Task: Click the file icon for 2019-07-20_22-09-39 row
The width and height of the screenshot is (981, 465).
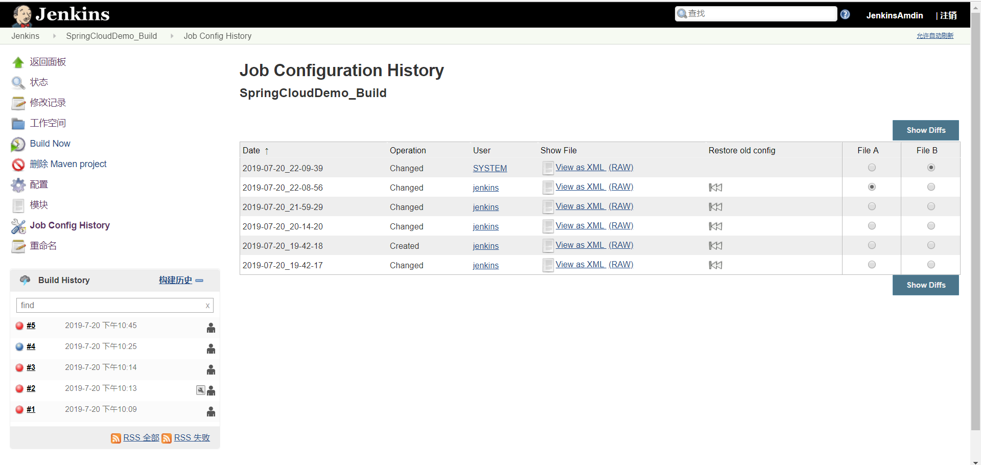Action: click(548, 168)
